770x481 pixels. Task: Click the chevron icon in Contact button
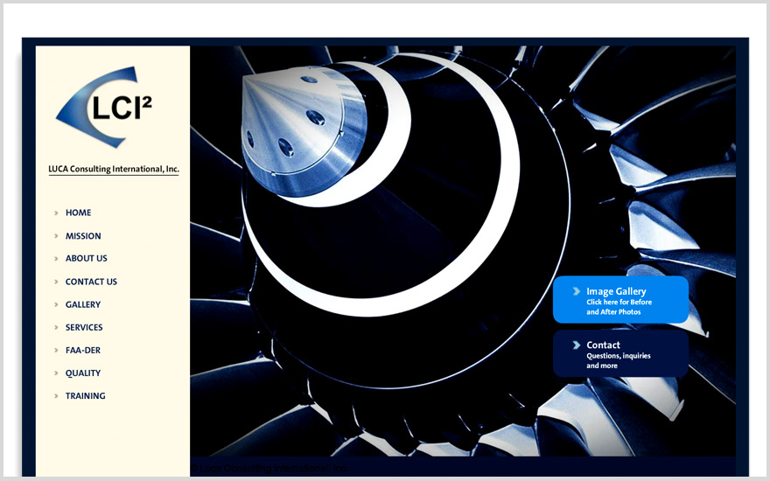577,345
